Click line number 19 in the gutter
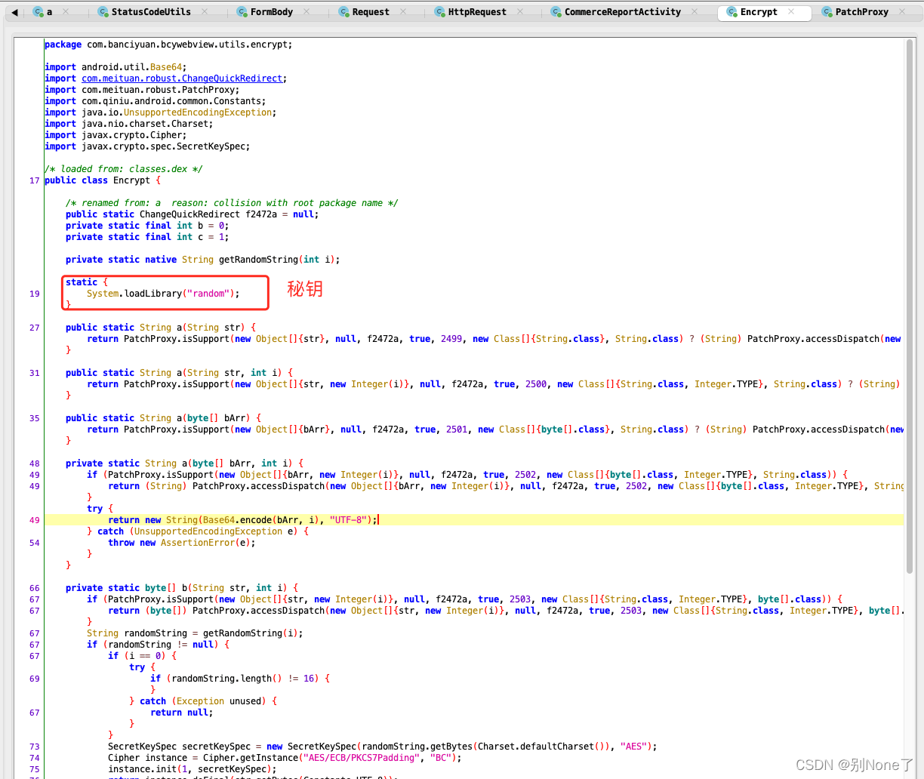This screenshot has height=779, width=924. pos(35,294)
